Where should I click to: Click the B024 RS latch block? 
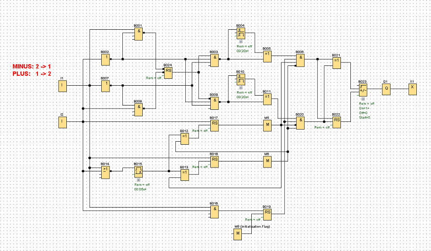pos(168,73)
